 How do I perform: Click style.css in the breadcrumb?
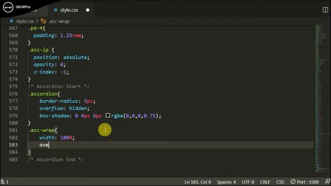25,21
